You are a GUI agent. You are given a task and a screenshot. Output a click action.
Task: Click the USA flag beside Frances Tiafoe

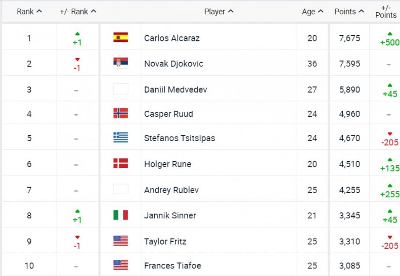click(121, 265)
